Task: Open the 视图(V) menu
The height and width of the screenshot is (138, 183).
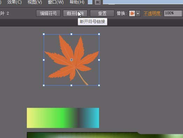Action: (35, 2)
